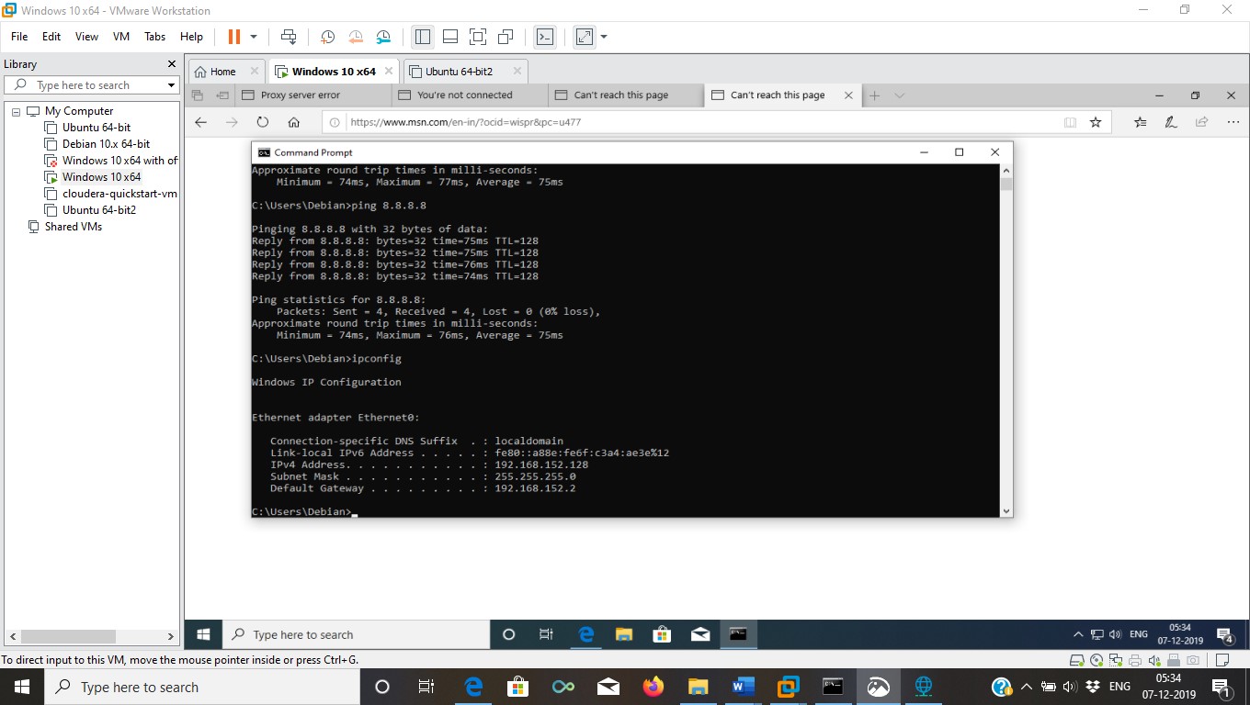
Task: Open the Snapshot Manager
Action: coord(383,37)
